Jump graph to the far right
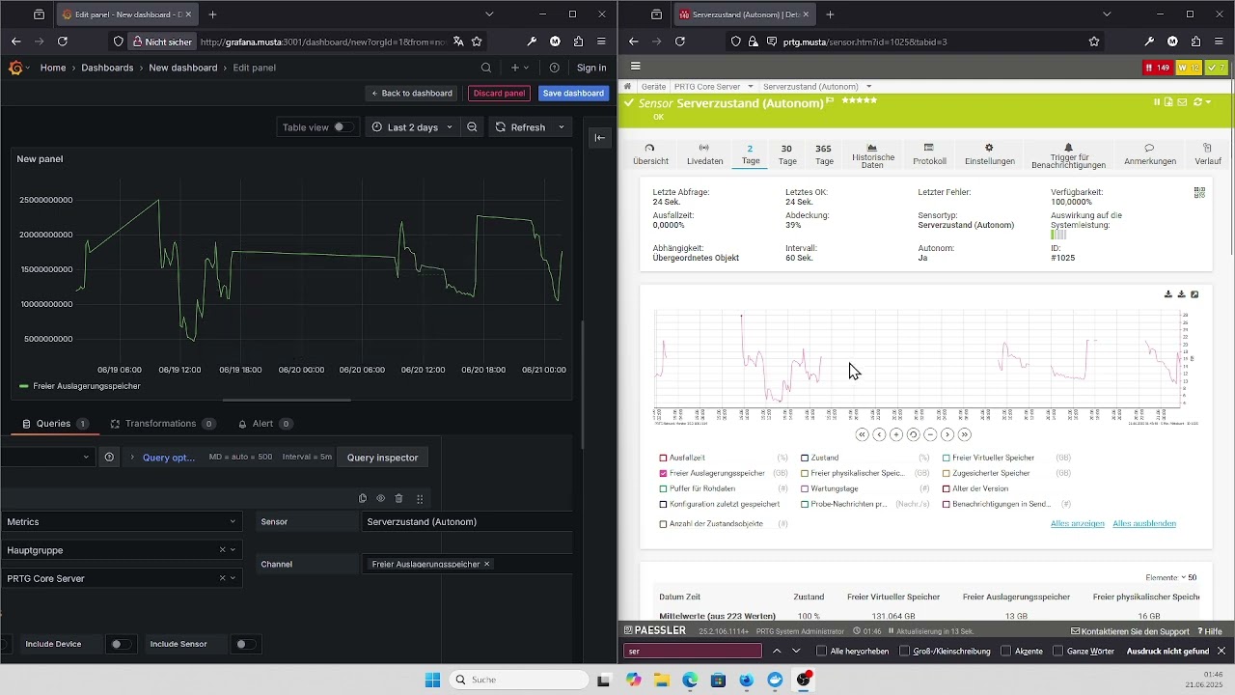Viewport: 1235px width, 695px height. tap(964, 434)
